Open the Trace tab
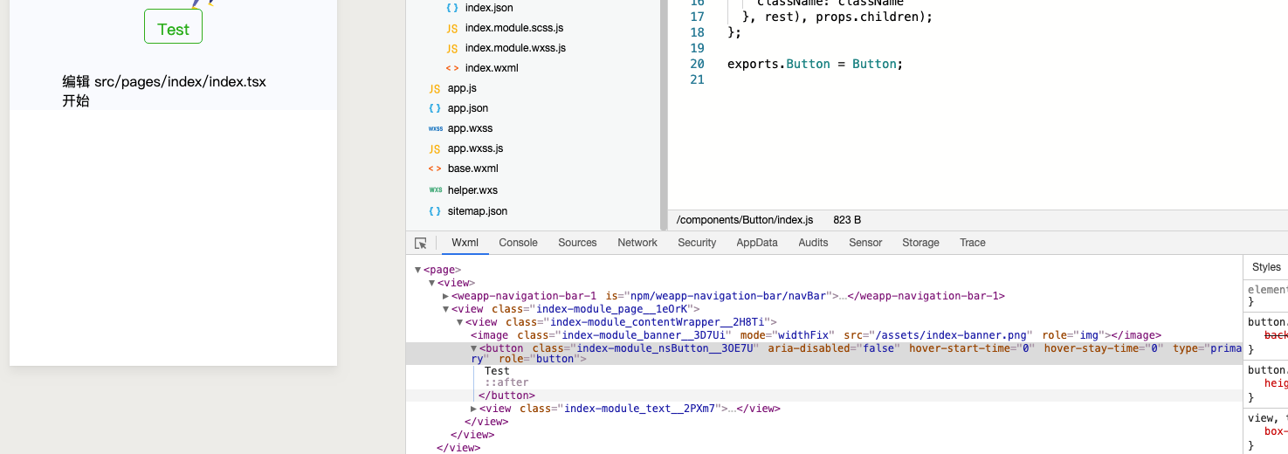Viewport: 1288px width, 454px height. 973,243
